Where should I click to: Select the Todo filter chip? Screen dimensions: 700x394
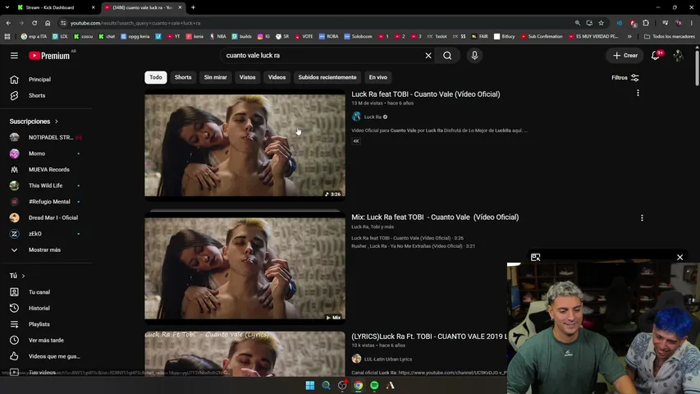pyautogui.click(x=156, y=77)
